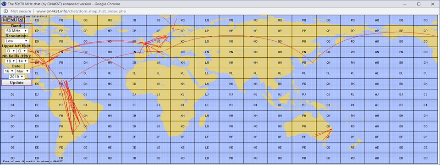Image resolution: width=440 pixels, height=165 pixels.
Task: Click the JO grid square in Europe
Action: 158,41
